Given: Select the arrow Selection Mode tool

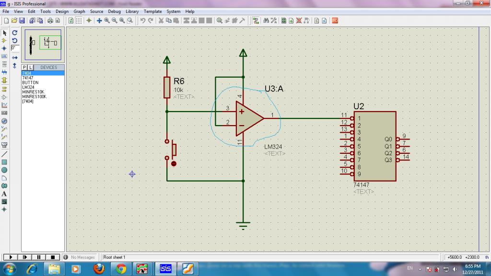Looking at the screenshot, I should point(4,33).
